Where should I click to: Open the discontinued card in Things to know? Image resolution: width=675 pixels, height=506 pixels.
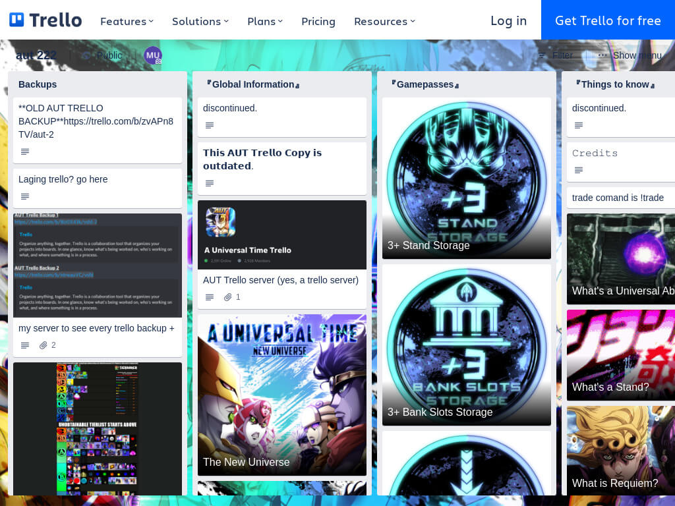point(621,117)
